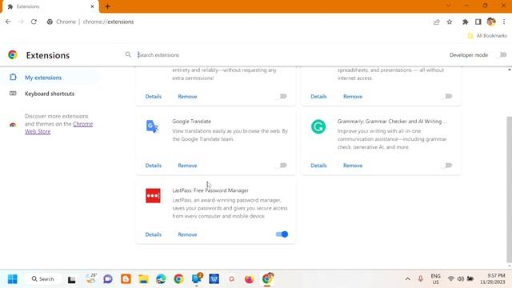
Task: Open the clock and date flyout
Action: click(x=493, y=279)
